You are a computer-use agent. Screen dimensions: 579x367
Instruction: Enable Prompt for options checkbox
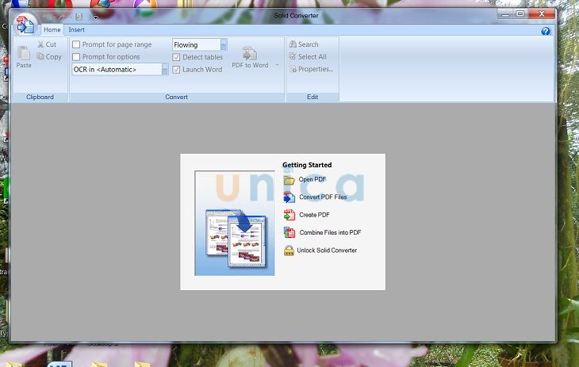[76, 57]
